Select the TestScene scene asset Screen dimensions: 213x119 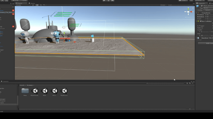pos(64,91)
